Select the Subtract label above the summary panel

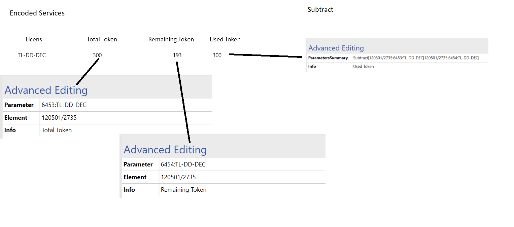[320, 9]
